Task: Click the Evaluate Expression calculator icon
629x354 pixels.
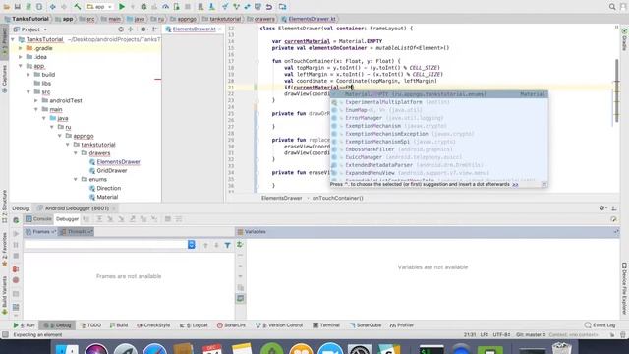Action: (168, 219)
